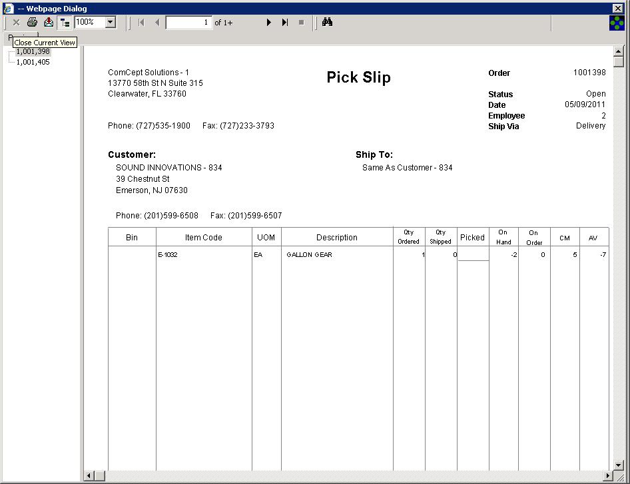Click the horizontal scrollbar left arrow
The height and width of the screenshot is (484, 630).
89,475
